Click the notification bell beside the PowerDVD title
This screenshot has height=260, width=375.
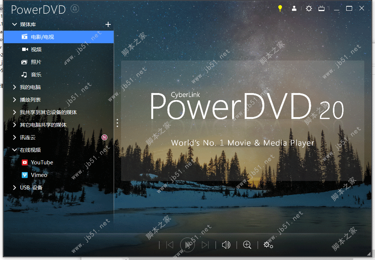pyautogui.click(x=75, y=9)
